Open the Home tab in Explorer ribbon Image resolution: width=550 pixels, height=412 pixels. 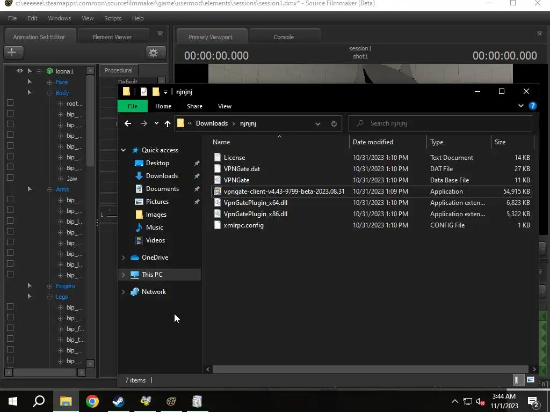(x=163, y=106)
